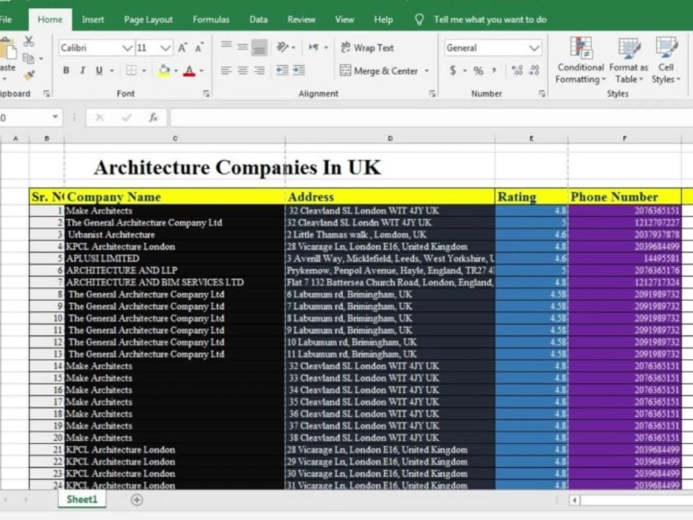
Task: Open Number format dialog launcher
Action: 542,94
